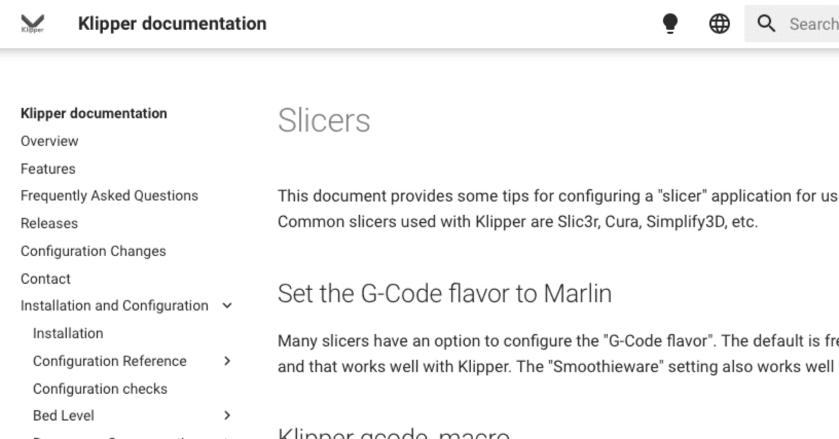Open Configuration Changes in the sidebar

coord(93,251)
